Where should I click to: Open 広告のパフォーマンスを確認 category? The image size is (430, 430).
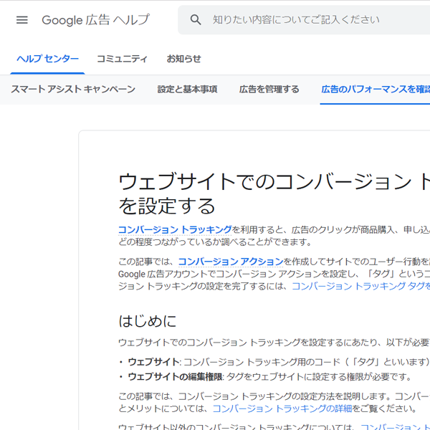coord(376,90)
